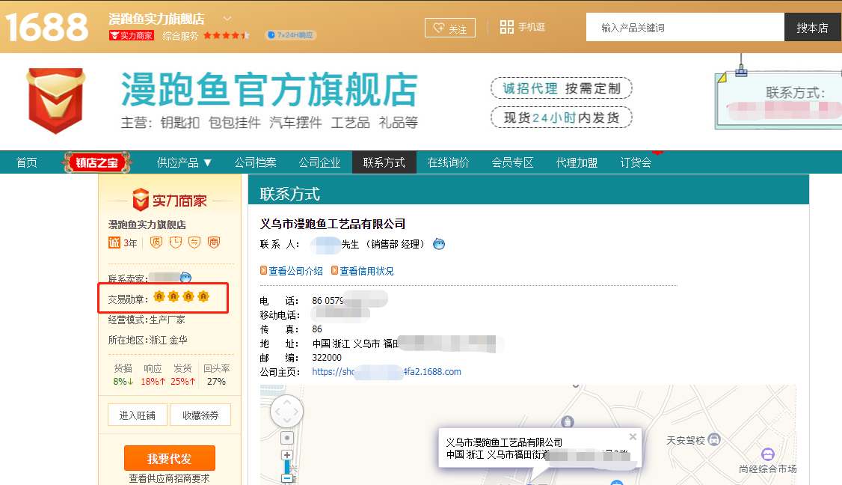
Task: Focus the 输入产品关键词 search field
Action: 685,28
